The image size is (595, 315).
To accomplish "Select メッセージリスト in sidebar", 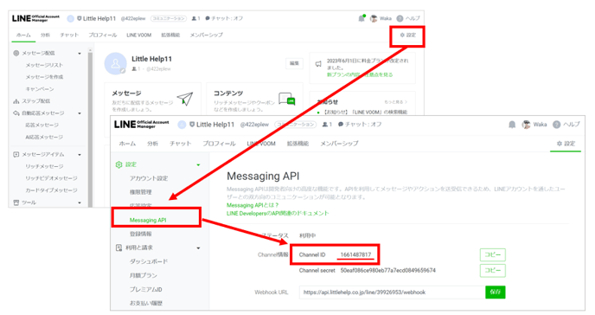I will (44, 65).
